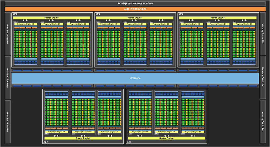This screenshot has width=270, height=147.
Task: Click the blue L2 Cache block
Action: coord(135,78)
